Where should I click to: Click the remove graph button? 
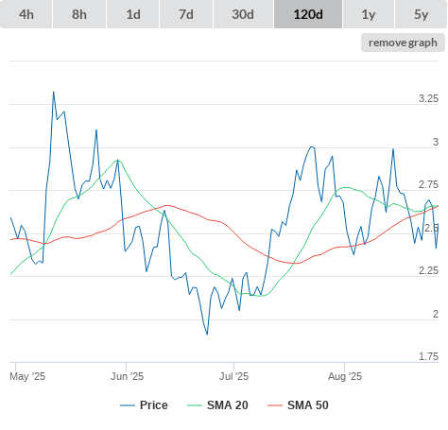coord(403,43)
